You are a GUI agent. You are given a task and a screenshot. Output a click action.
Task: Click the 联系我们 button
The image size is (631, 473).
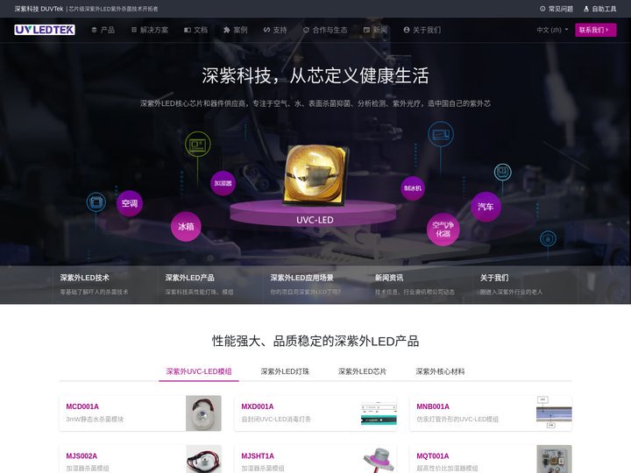(x=596, y=30)
